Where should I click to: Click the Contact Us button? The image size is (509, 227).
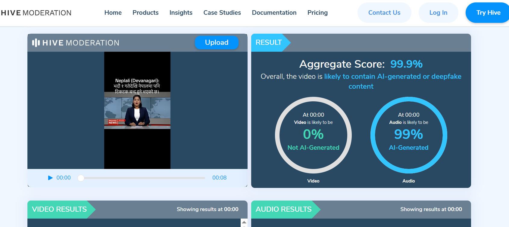(x=384, y=13)
